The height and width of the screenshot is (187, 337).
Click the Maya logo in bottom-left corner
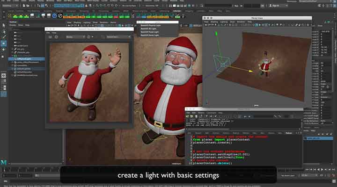tap(4, 162)
